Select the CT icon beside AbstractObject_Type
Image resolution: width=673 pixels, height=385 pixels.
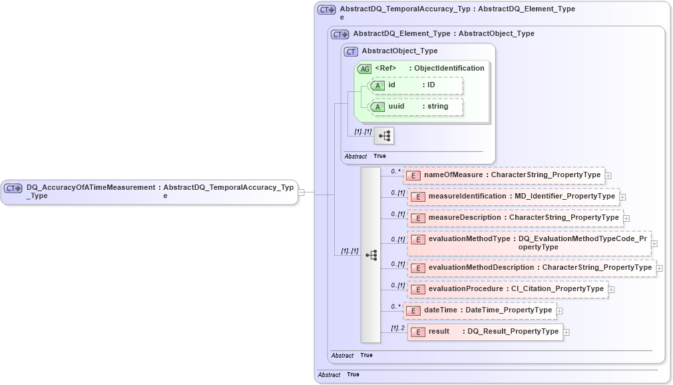(x=349, y=51)
